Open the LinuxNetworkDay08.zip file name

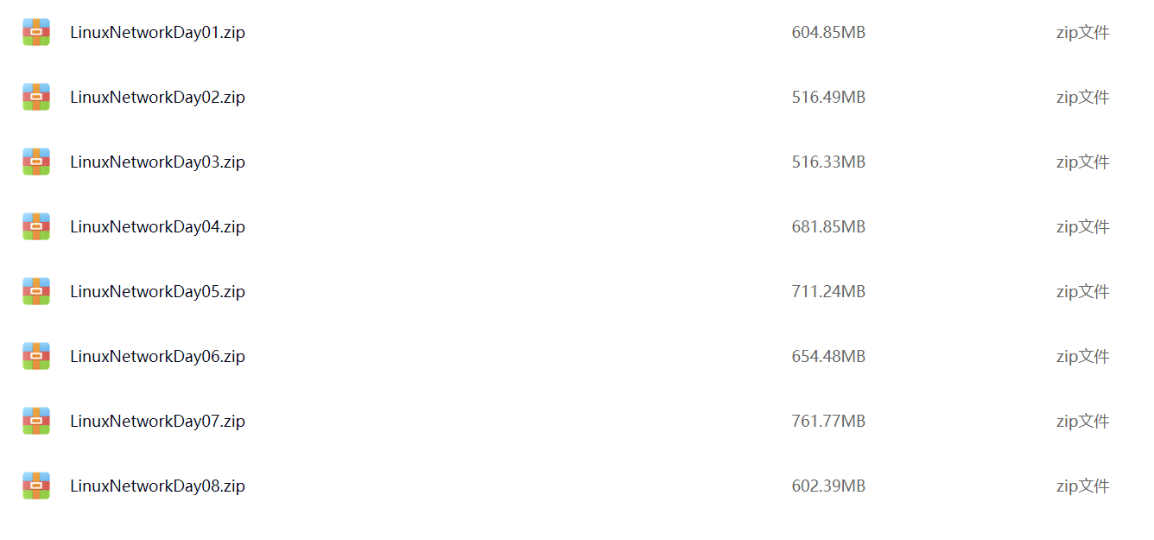[x=157, y=486]
